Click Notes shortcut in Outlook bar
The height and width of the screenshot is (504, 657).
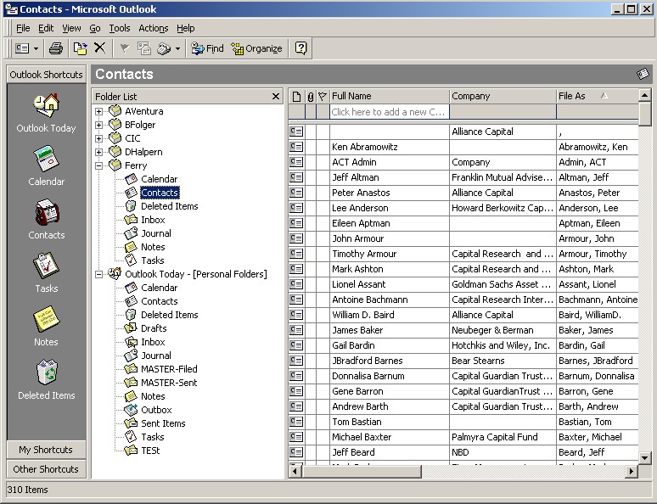pyautogui.click(x=46, y=319)
